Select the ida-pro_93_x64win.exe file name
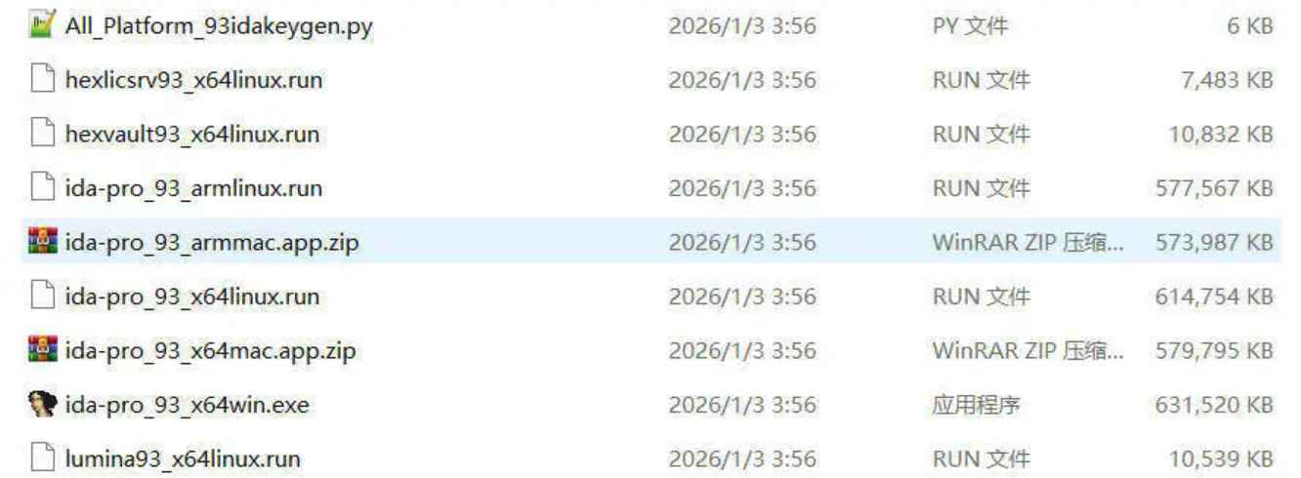This screenshot has width=1301, height=478. point(188,405)
